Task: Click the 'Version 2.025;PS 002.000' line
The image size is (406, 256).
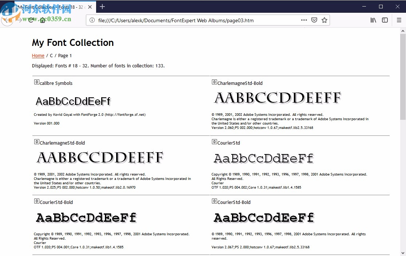Action: [x=85, y=188]
